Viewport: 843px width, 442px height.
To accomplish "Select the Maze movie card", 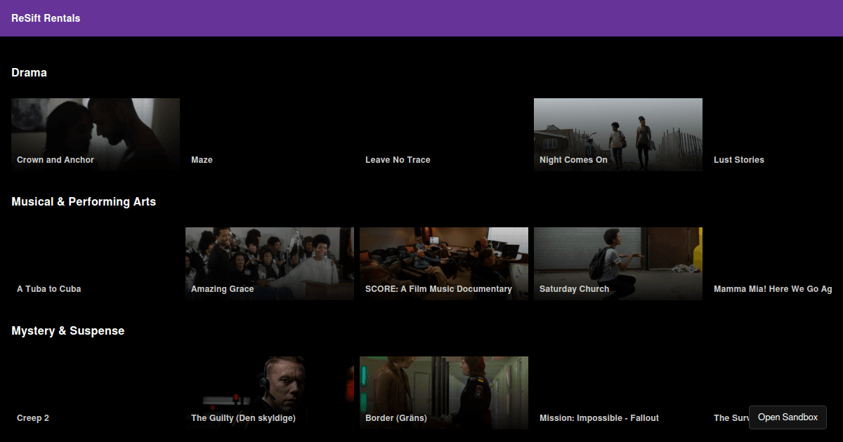I will tap(270, 135).
